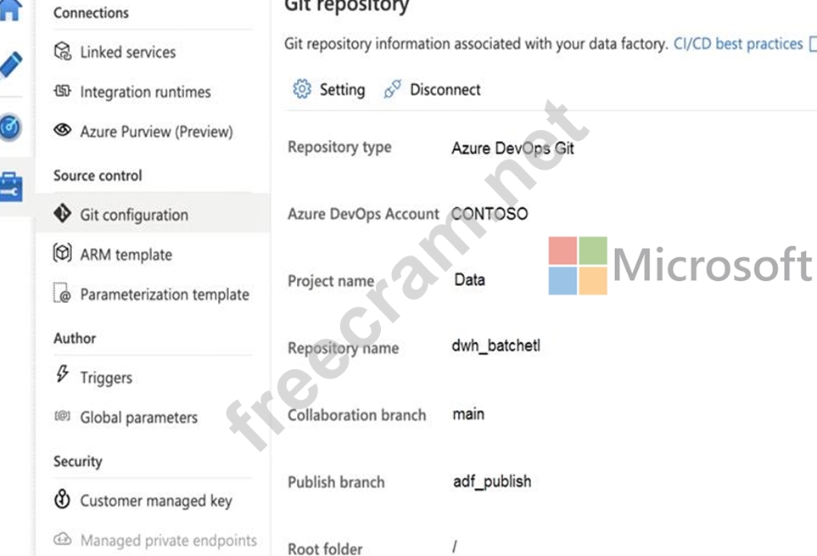Click the Setting button label
The width and height of the screenshot is (817, 556).
[x=342, y=89]
